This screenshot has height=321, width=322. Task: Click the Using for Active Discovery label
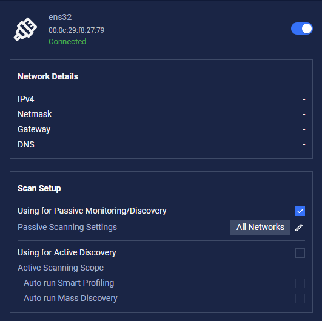(67, 253)
